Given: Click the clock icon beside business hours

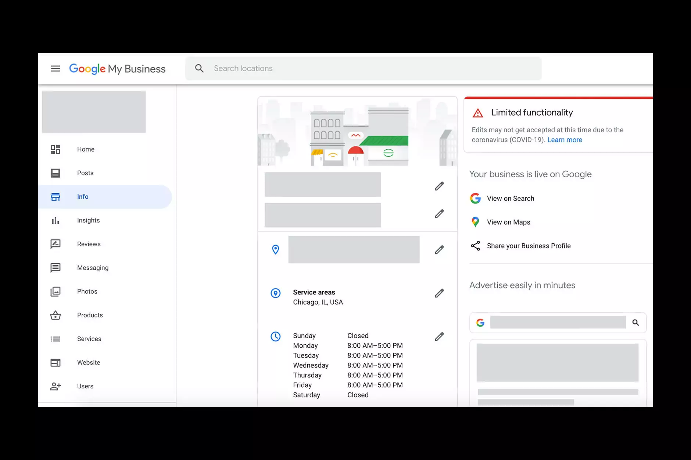Looking at the screenshot, I should [275, 336].
